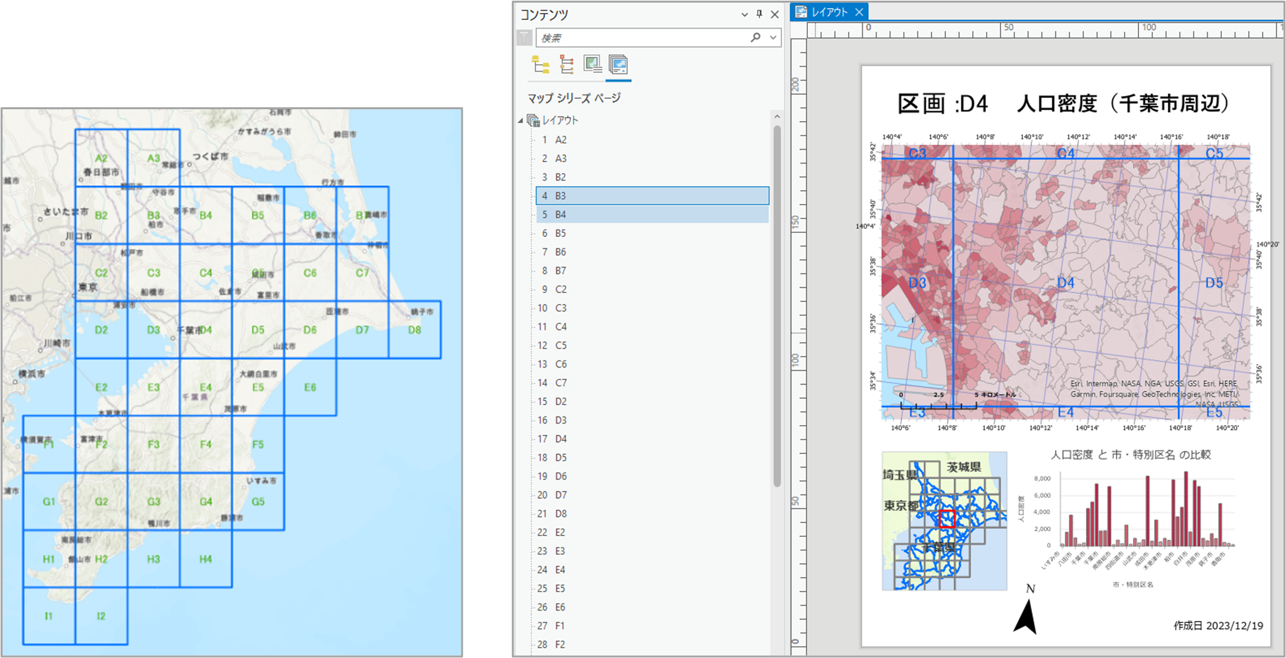Select the List Map Series Pages icon
Screen dimensions: 1286x658
[x=618, y=65]
